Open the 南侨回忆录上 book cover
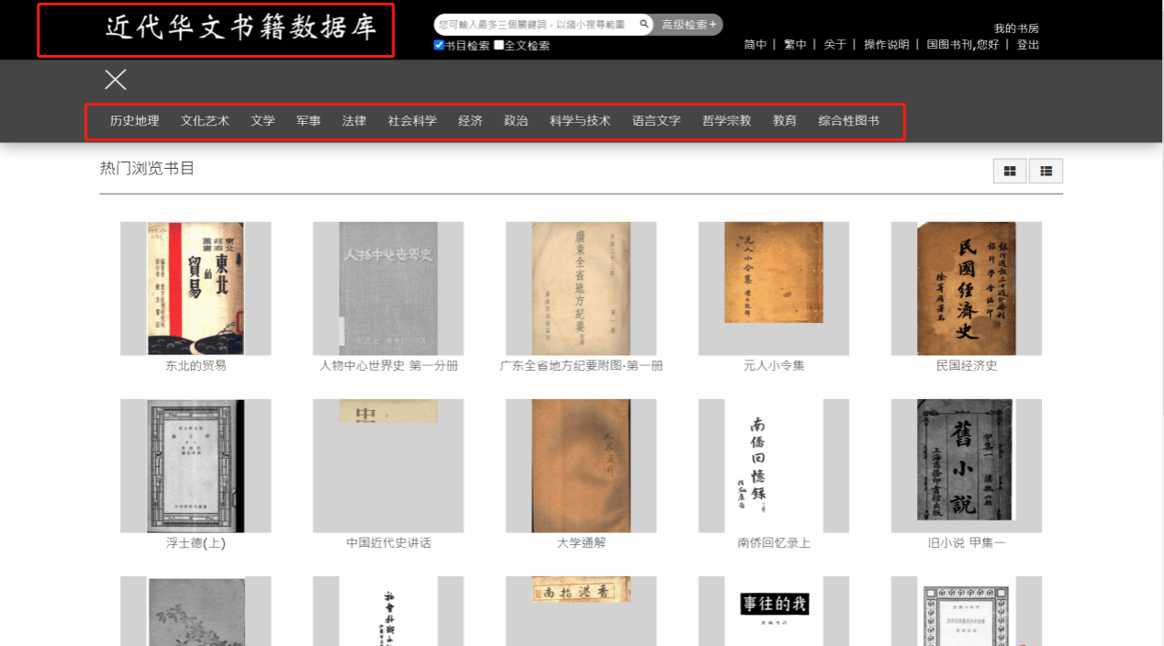Image resolution: width=1164 pixels, height=646 pixels. (x=773, y=465)
